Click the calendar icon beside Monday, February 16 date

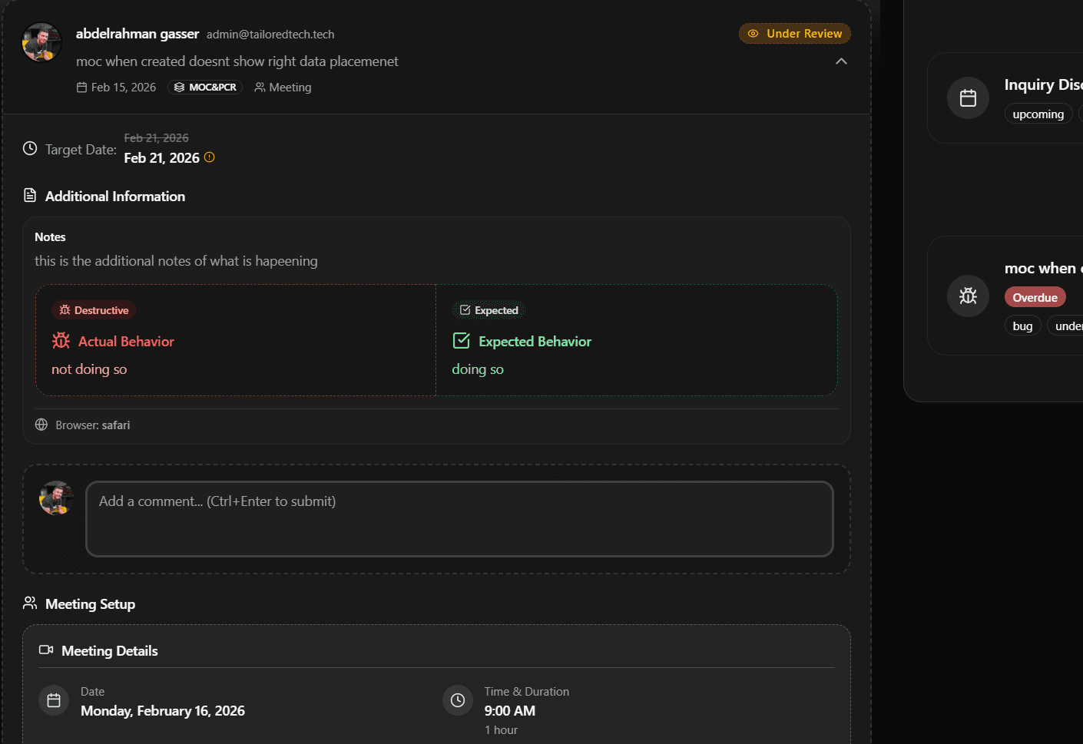53,699
